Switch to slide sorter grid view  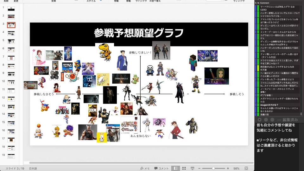[184, 168]
